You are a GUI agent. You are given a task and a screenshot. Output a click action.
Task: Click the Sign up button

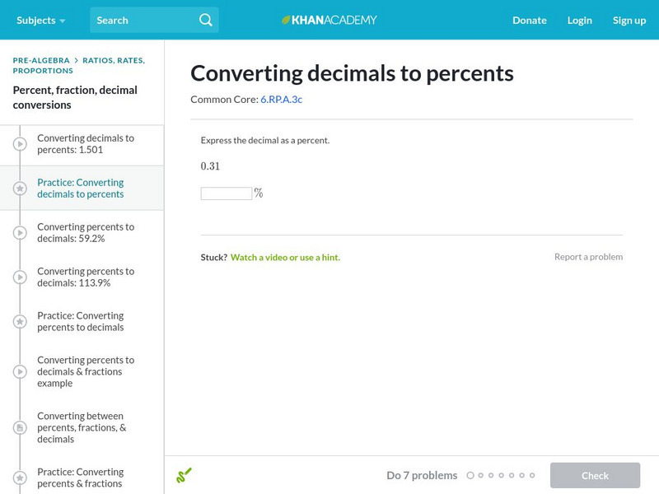(x=629, y=20)
